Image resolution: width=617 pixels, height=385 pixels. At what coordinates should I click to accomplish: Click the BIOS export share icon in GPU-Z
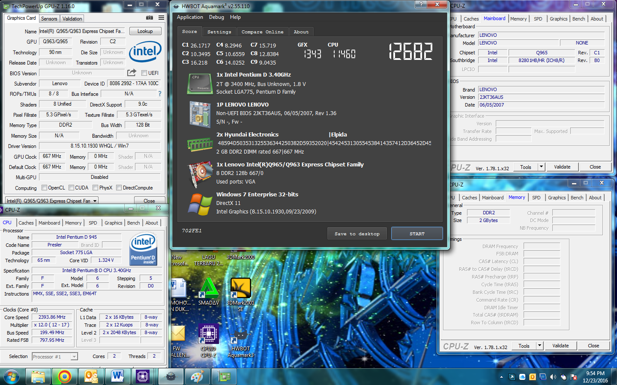point(132,73)
